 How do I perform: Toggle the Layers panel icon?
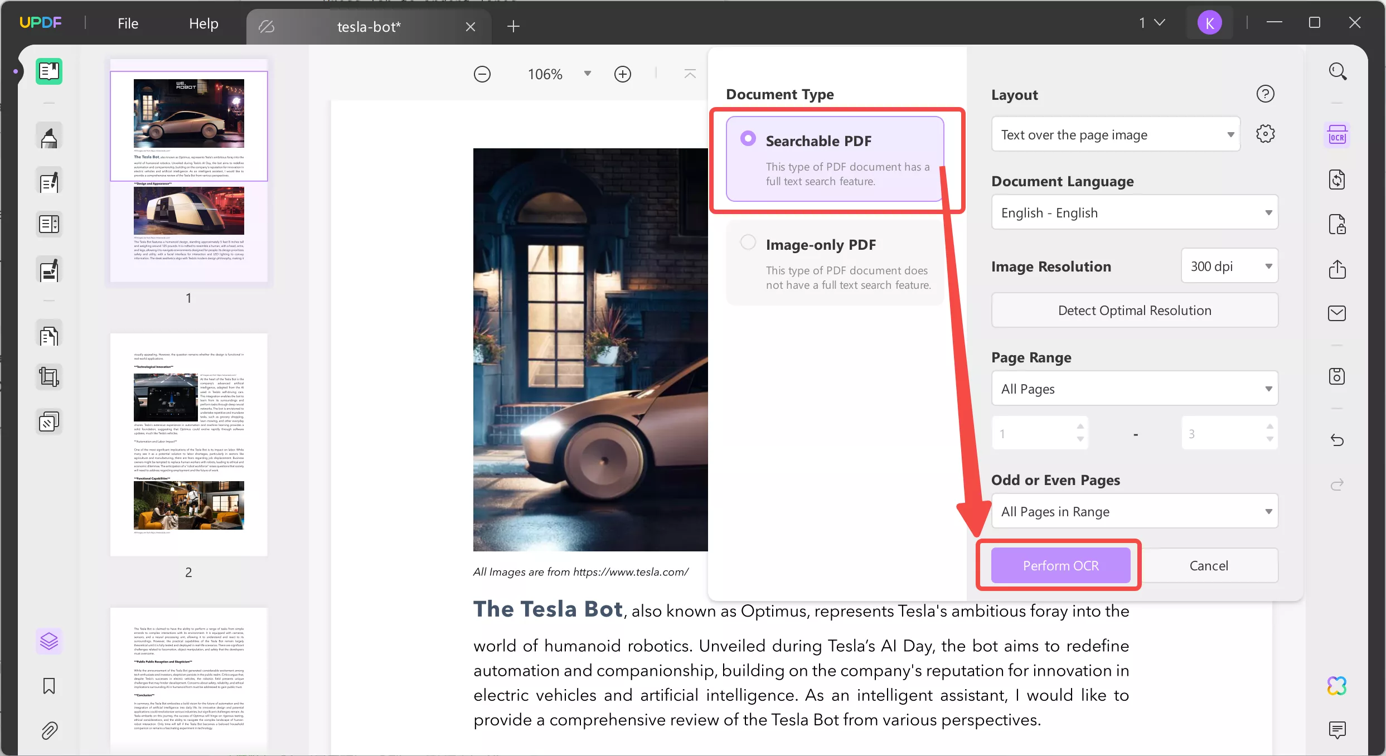[x=49, y=641]
